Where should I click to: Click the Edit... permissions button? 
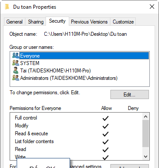tap(130, 95)
